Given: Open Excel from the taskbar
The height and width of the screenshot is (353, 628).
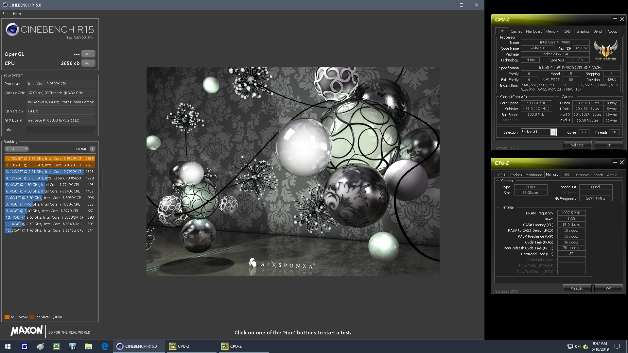Looking at the screenshot, I should point(56,346).
